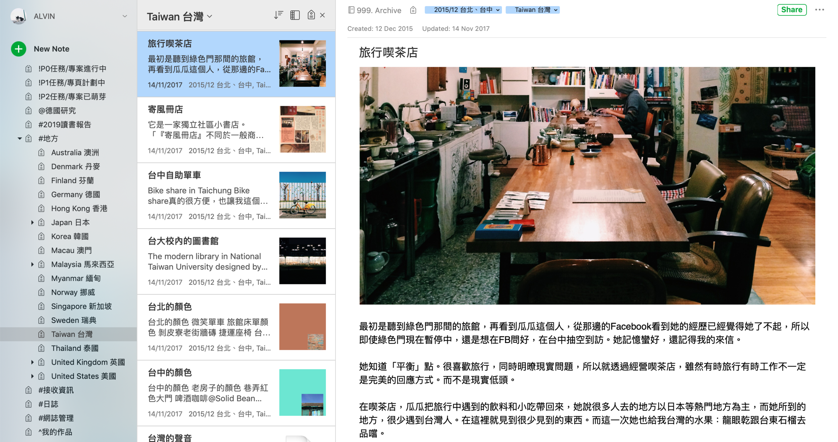The image size is (838, 442).
Task: Click the Updated: 14 Nov 2017 date
Action: [456, 29]
